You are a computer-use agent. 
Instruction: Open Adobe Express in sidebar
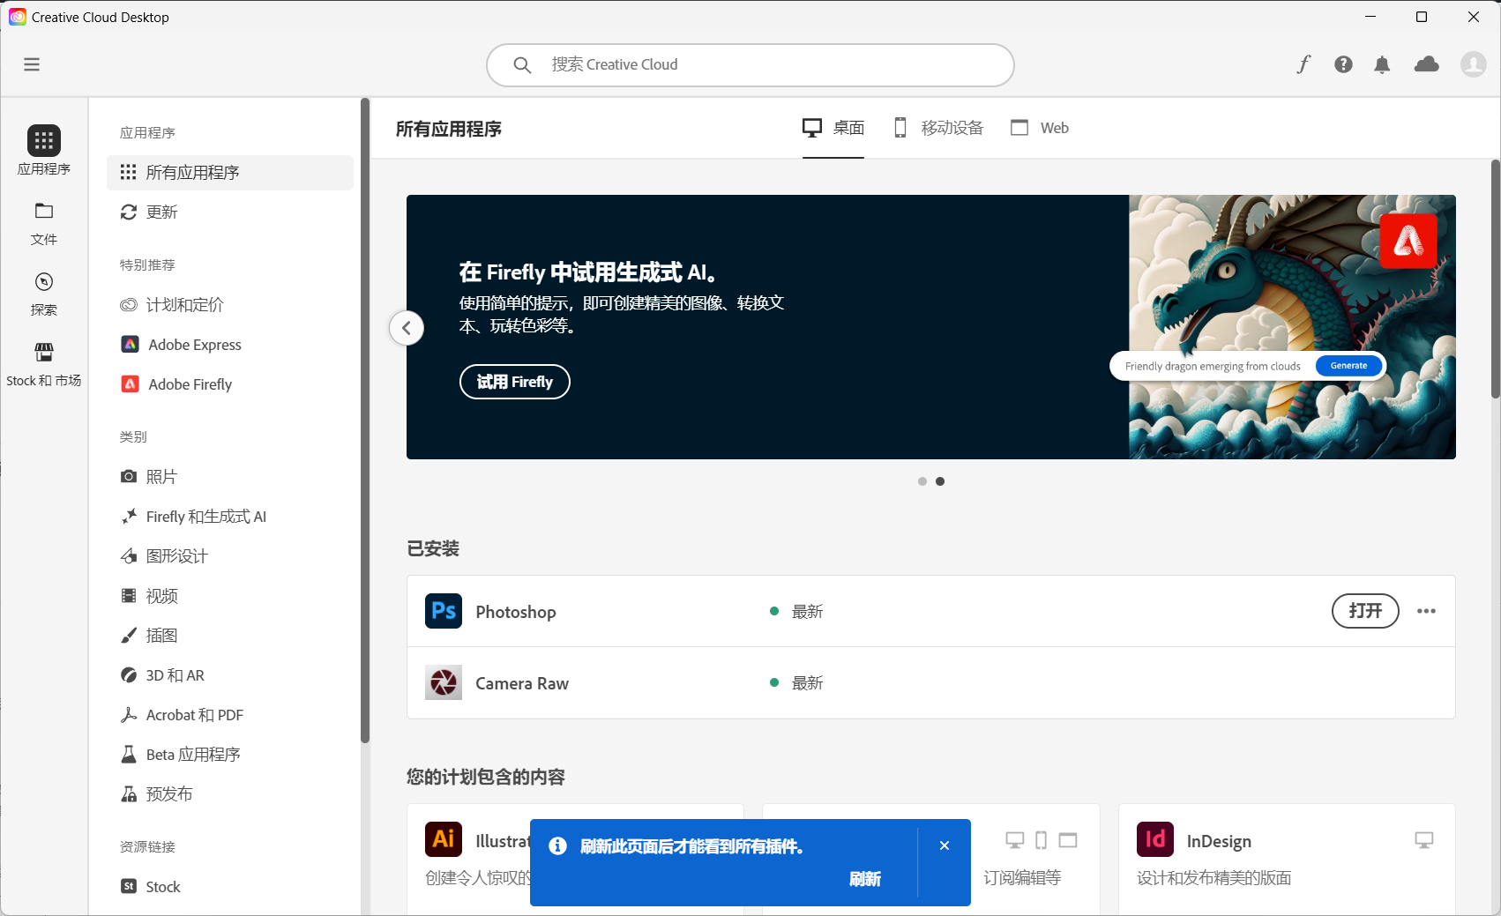[230, 345]
